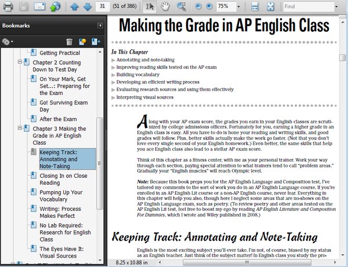Create a new bookmark icon
Viewport: 348px width, 267px height.
82,42
